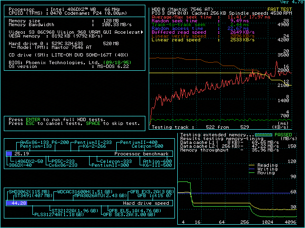Screen dimensions: 305x228
Task: Select Track-to-track seek 2.44 ms row
Action: point(200,25)
